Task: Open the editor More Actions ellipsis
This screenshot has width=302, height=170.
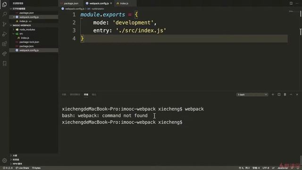Action: (297, 3)
